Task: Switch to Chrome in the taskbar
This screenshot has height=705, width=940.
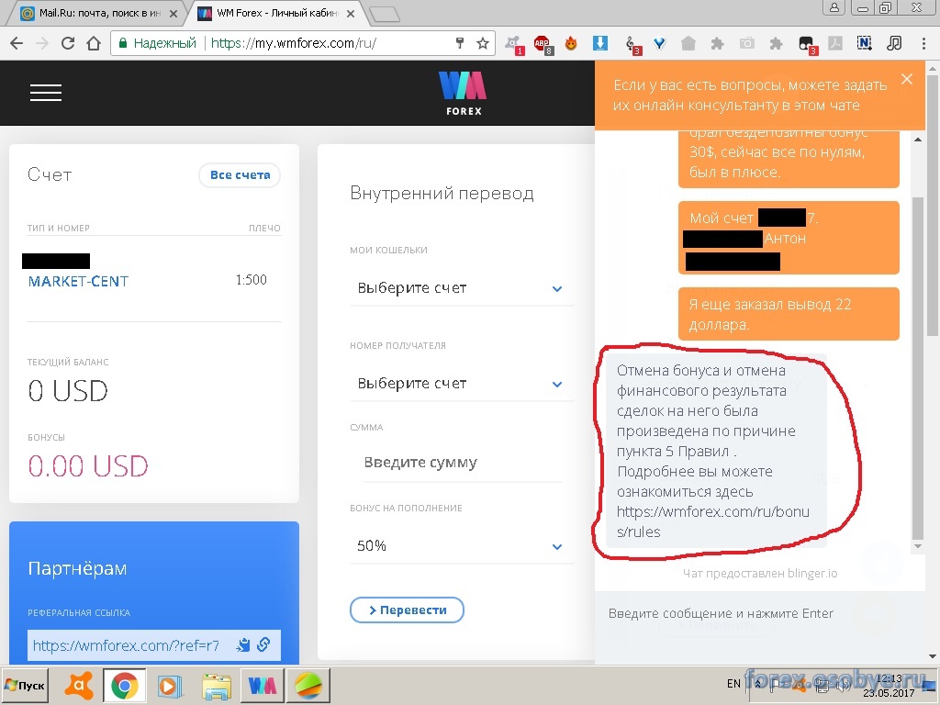Action: pyautogui.click(x=124, y=685)
